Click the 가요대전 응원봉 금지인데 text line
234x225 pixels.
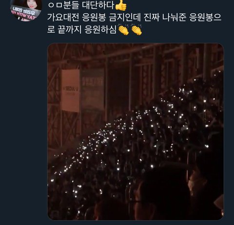click(x=134, y=18)
